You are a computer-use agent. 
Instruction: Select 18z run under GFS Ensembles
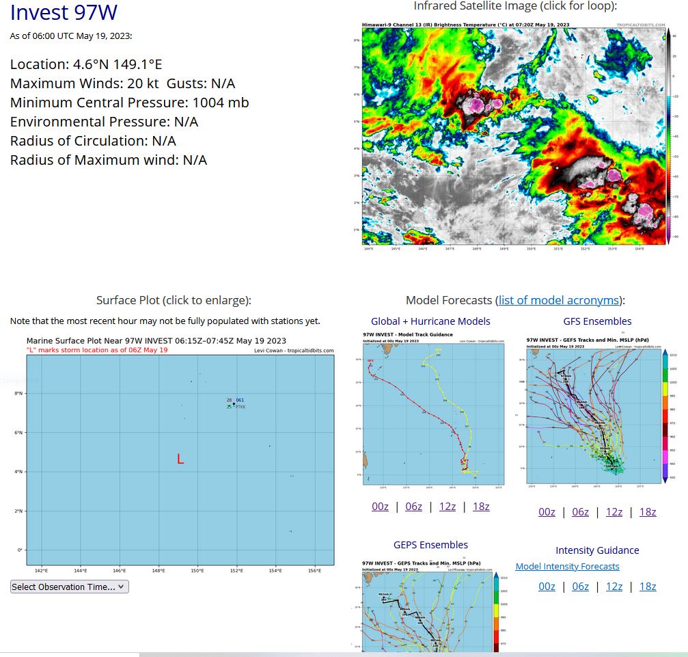point(648,512)
